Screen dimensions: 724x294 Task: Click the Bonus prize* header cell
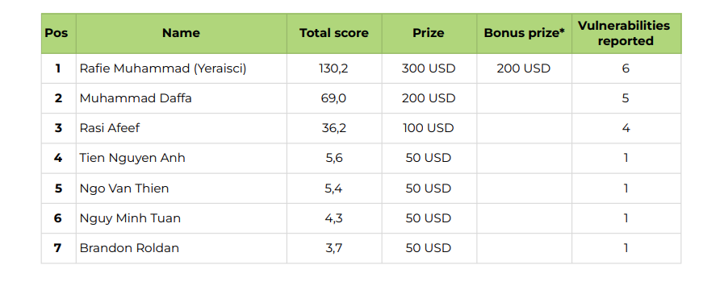point(524,33)
